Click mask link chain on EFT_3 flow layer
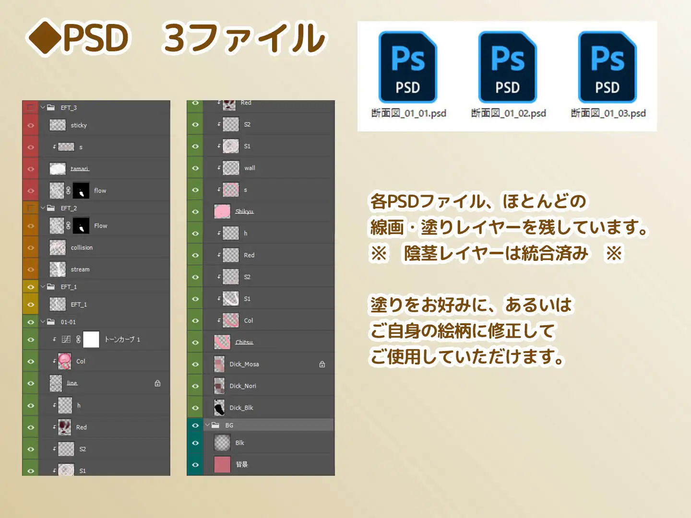Viewport: 691px width, 518px height. 68,190
